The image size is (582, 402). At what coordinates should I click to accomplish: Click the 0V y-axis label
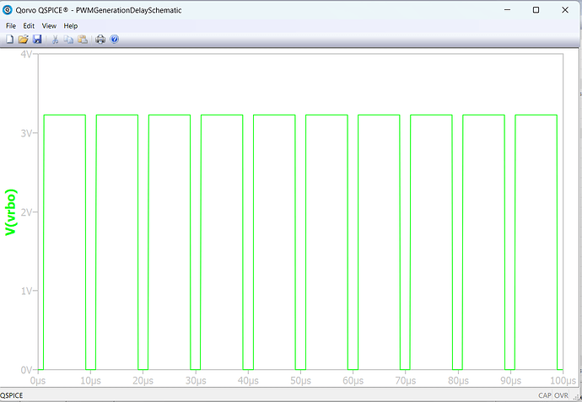(27, 370)
